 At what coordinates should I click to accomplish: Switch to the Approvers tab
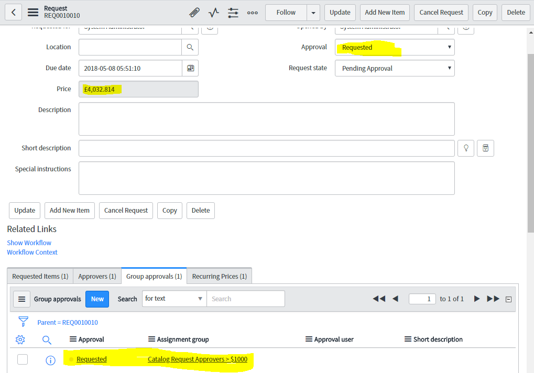click(x=96, y=276)
